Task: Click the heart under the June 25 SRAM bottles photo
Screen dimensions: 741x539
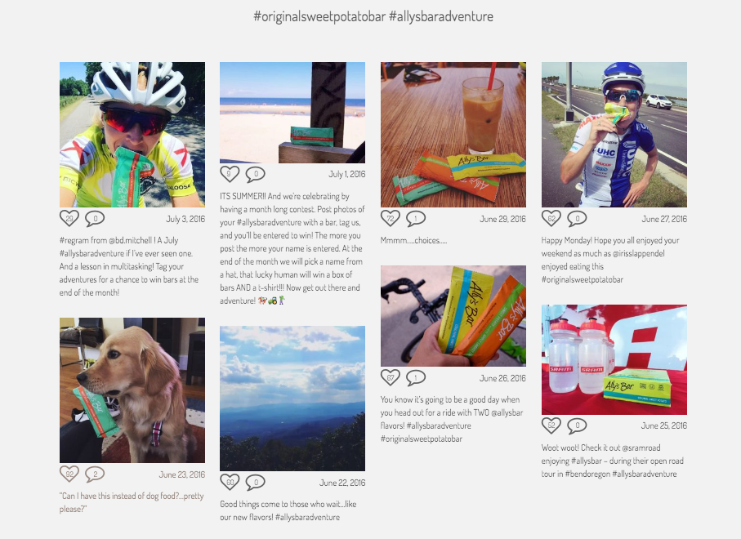Action: 551,425
